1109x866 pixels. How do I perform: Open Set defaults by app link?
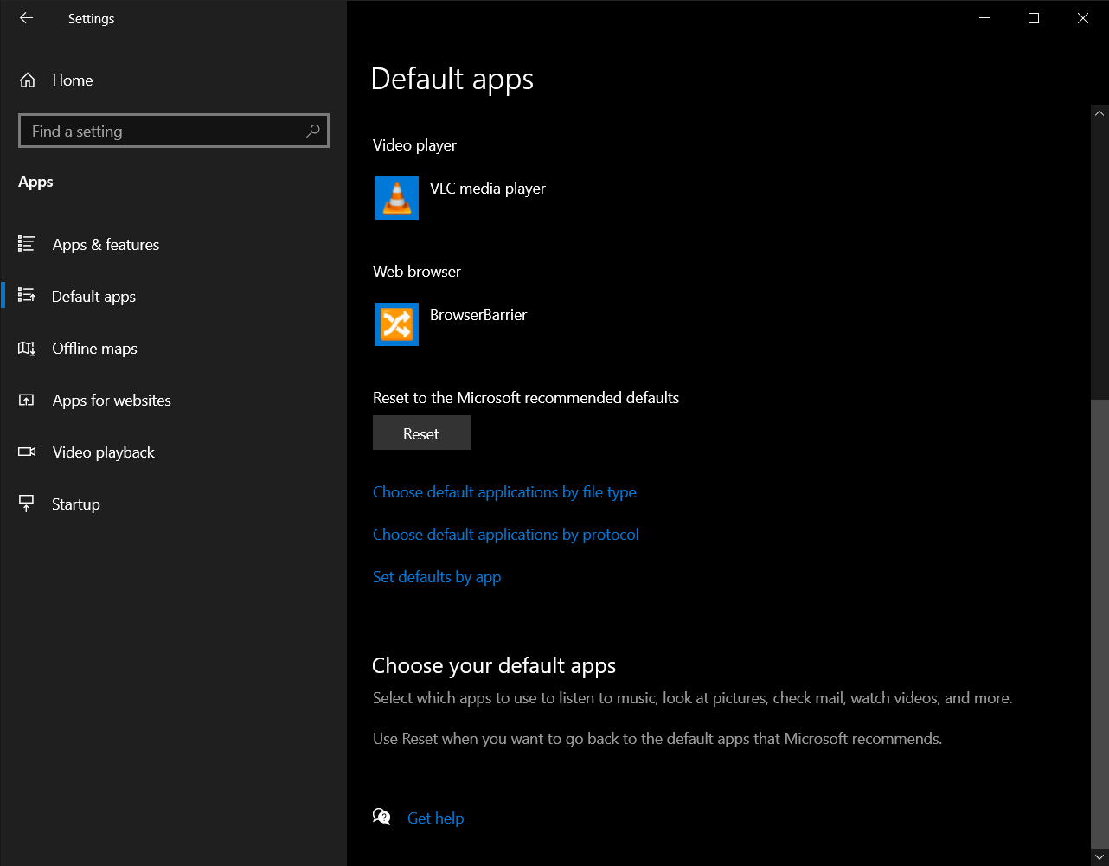(x=437, y=577)
